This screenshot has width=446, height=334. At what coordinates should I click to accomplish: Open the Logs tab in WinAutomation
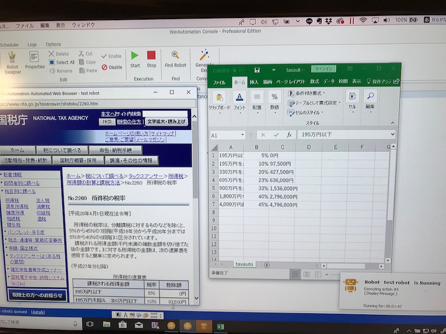coord(32,45)
